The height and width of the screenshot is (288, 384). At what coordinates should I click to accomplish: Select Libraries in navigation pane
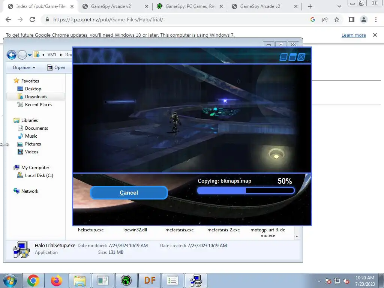click(29, 120)
